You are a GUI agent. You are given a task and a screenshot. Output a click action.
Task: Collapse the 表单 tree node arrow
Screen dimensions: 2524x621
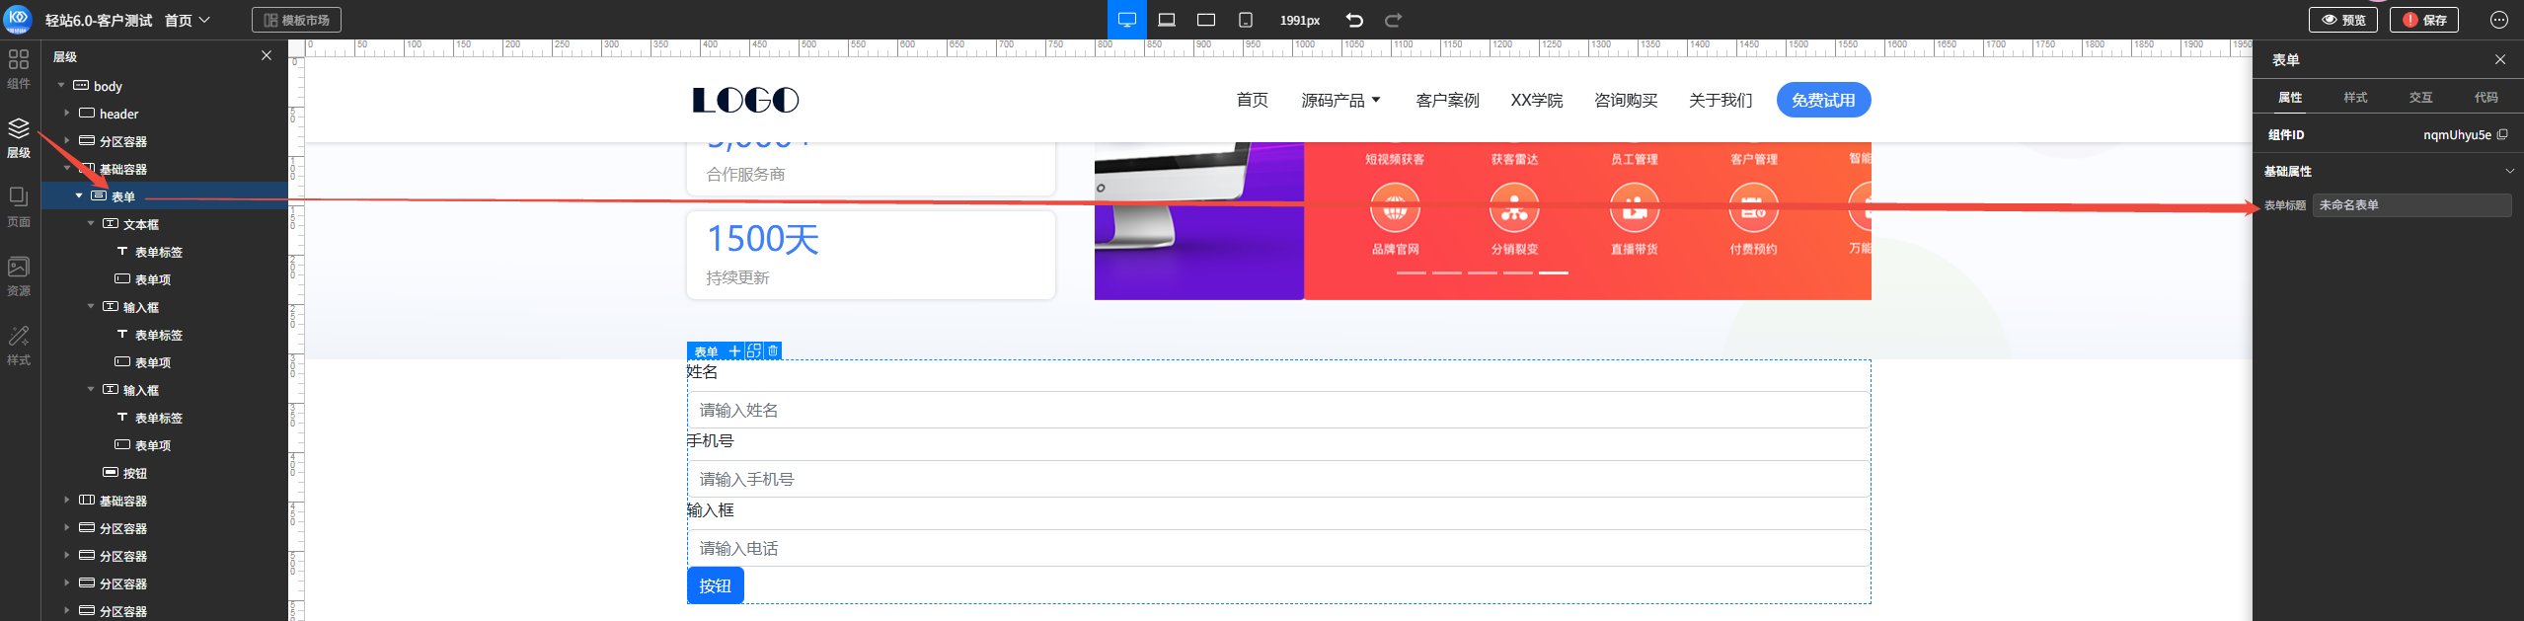click(79, 196)
